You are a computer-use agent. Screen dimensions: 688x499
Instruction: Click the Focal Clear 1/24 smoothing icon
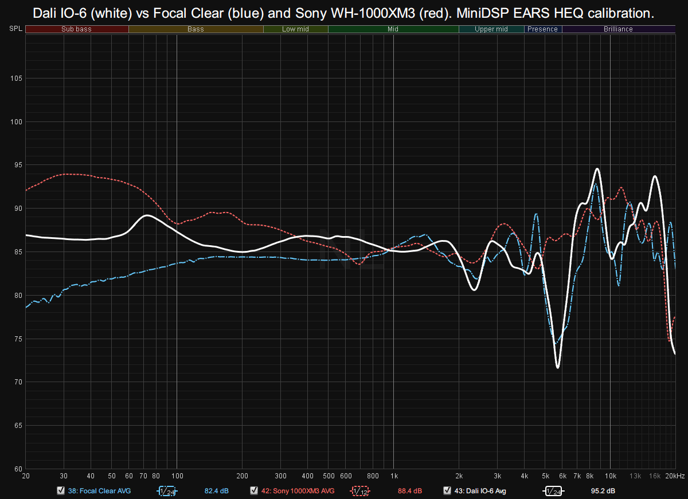click(x=167, y=491)
